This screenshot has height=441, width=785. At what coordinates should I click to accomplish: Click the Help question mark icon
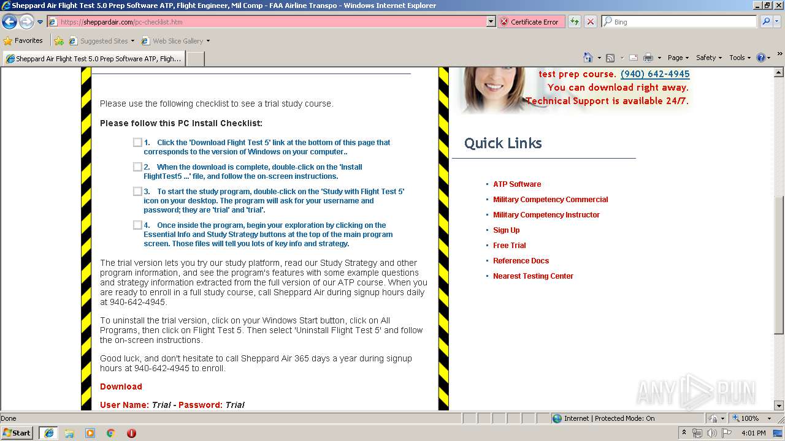click(x=760, y=58)
